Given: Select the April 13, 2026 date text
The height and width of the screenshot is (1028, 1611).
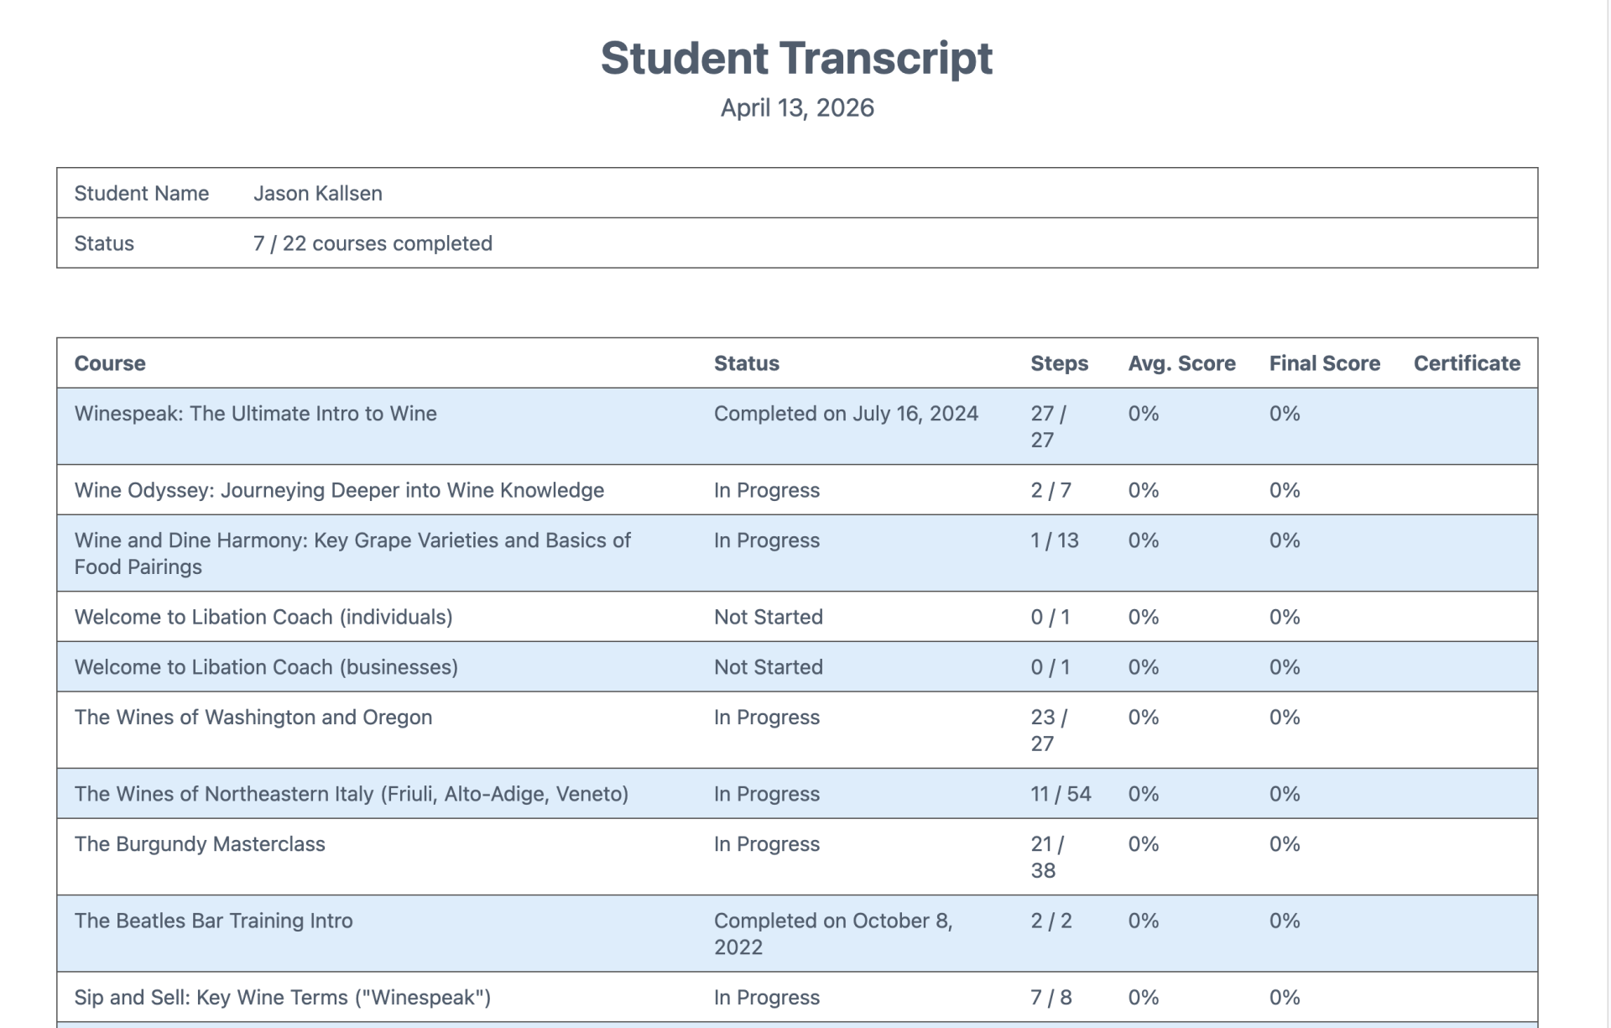Looking at the screenshot, I should click(797, 108).
